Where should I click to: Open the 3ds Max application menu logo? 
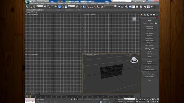(x=27, y=2)
